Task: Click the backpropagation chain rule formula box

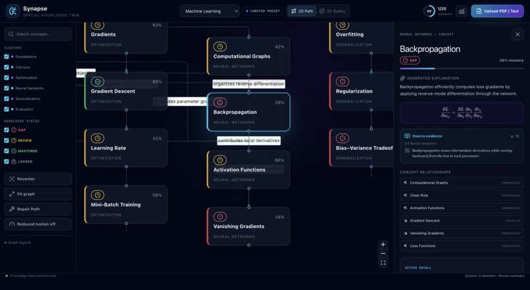Action: point(462,112)
